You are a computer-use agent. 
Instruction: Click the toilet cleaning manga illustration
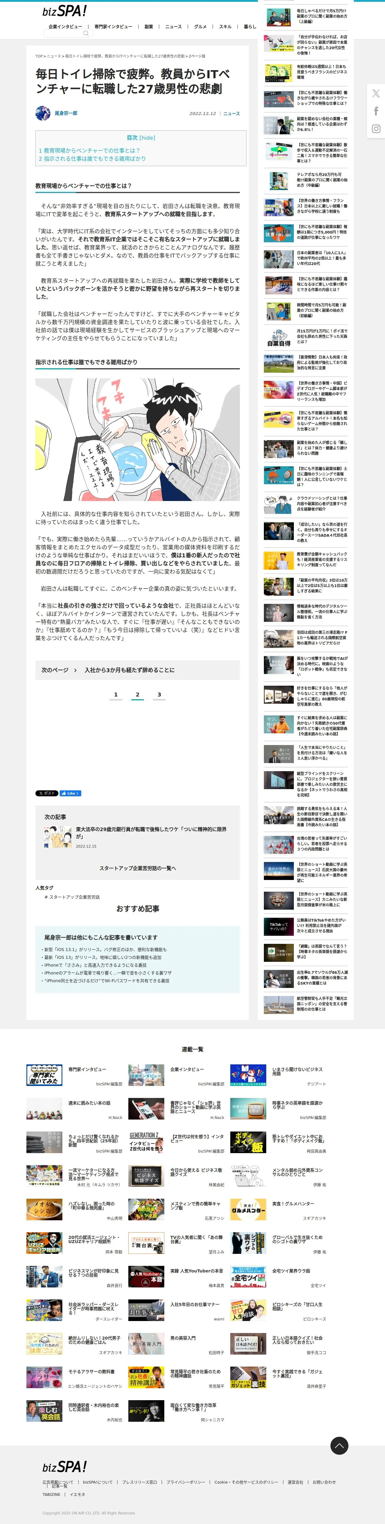[x=138, y=440]
